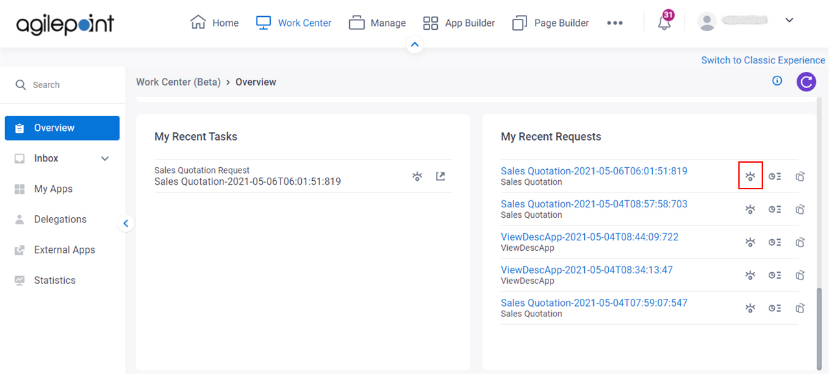View process icon for Sales Quotation 08:57:58:703
Image resolution: width=829 pixels, height=374 pixels.
pos(751,209)
